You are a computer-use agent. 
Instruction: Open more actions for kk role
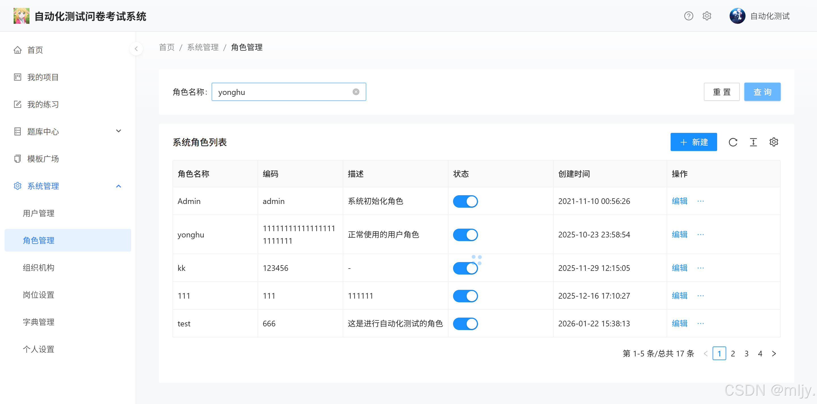point(701,268)
